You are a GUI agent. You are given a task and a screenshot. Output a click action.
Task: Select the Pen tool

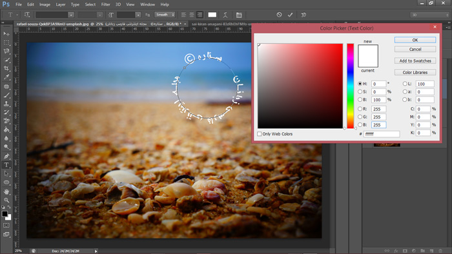tap(6, 156)
